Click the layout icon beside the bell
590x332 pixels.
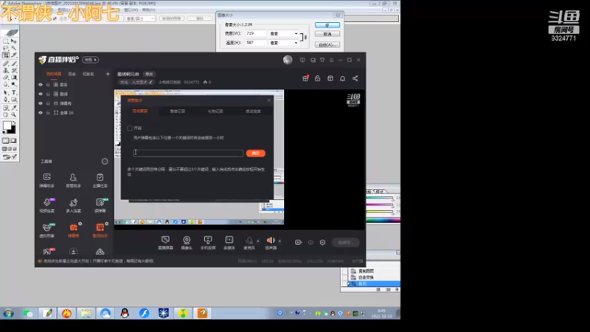pyautogui.click(x=330, y=78)
